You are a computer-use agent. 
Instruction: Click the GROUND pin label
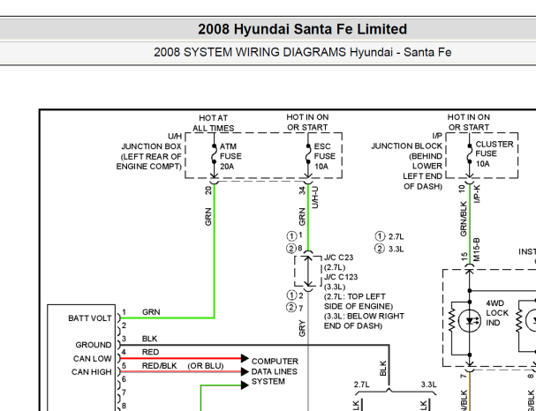click(94, 345)
